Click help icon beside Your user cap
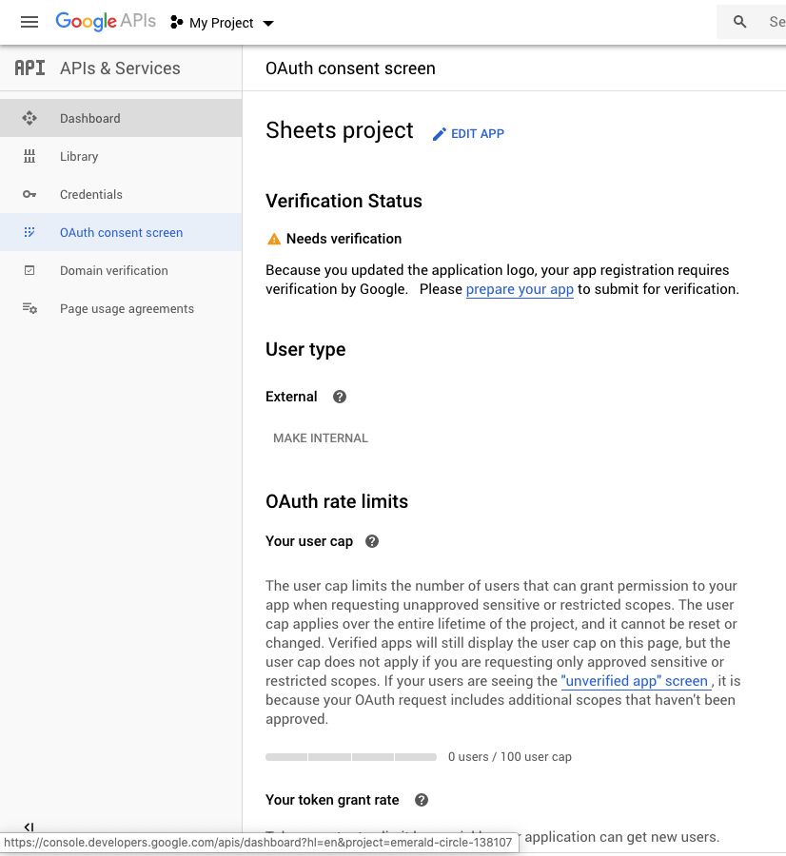 (372, 541)
